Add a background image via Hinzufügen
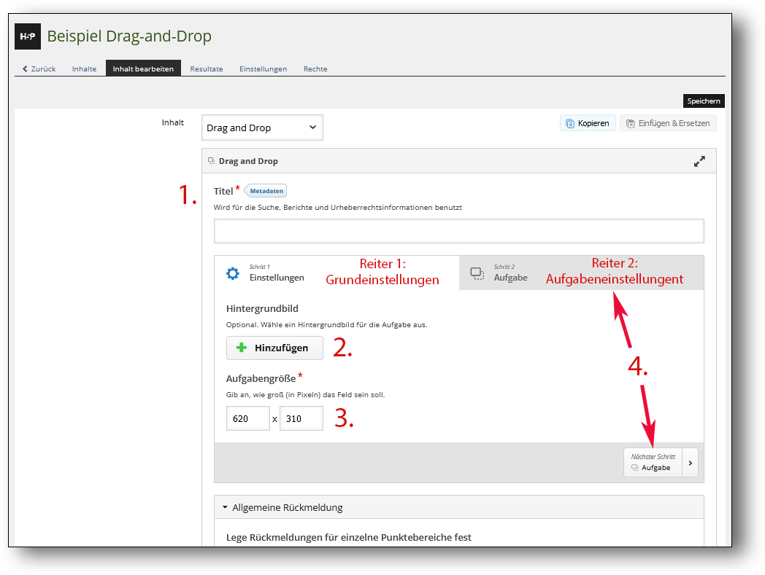This screenshot has width=765, height=575. coord(274,348)
